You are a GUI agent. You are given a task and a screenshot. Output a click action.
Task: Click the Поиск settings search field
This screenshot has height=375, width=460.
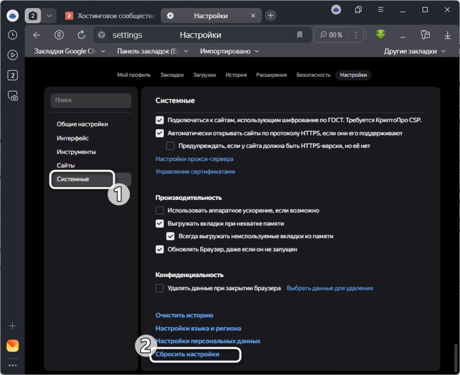click(91, 100)
